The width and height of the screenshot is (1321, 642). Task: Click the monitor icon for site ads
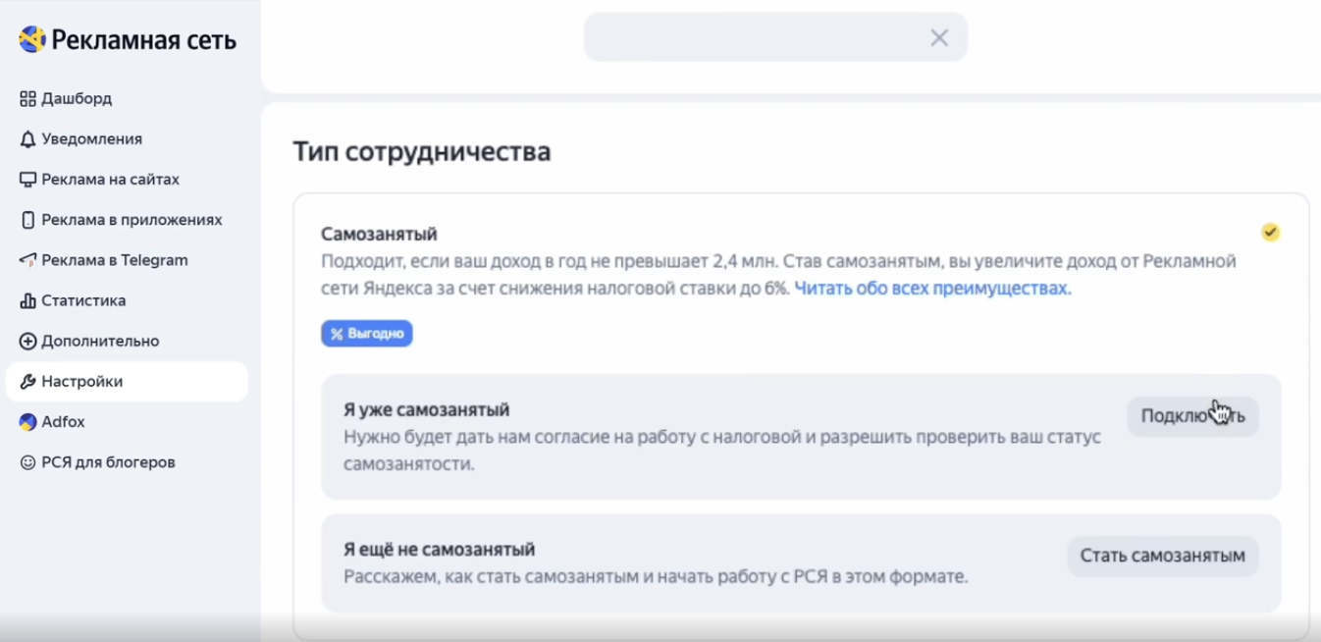click(27, 180)
